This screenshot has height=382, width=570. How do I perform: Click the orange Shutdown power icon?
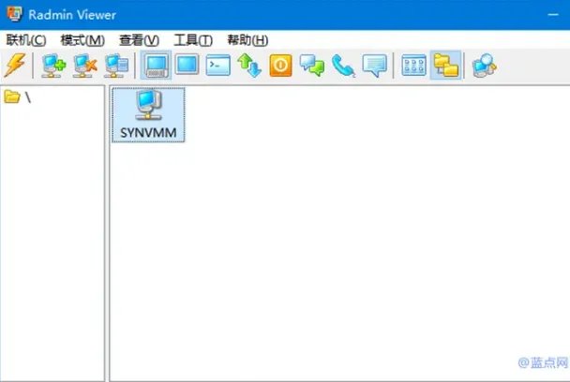tap(280, 65)
